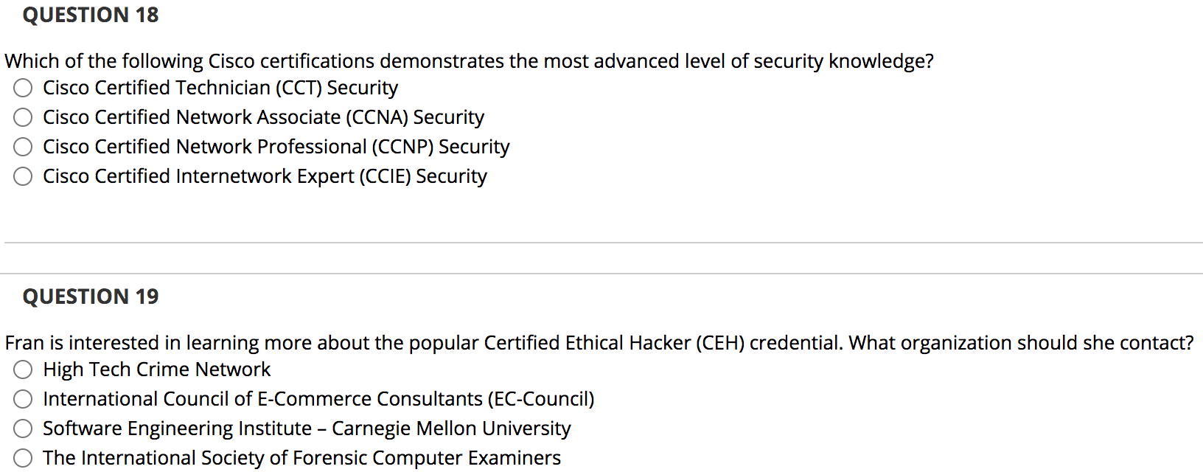Click the CCNP Security answer label text
This screenshot has height=472, width=1203.
point(276,147)
